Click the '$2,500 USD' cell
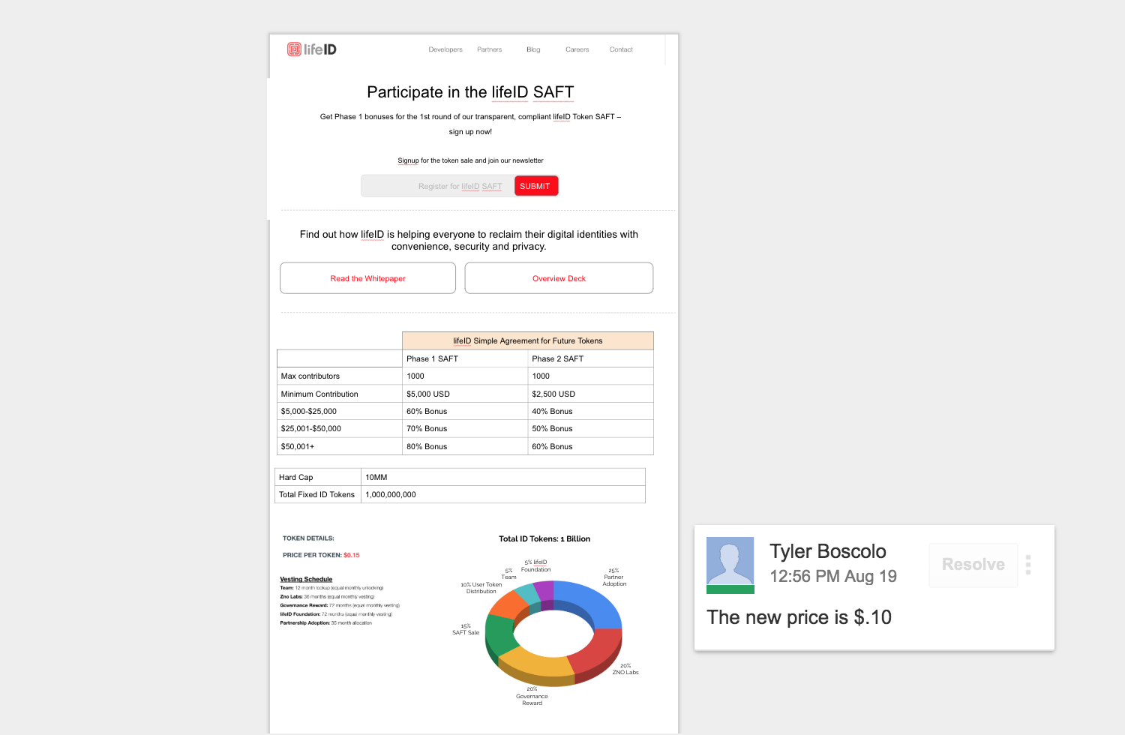The width and height of the screenshot is (1125, 735). pos(590,394)
